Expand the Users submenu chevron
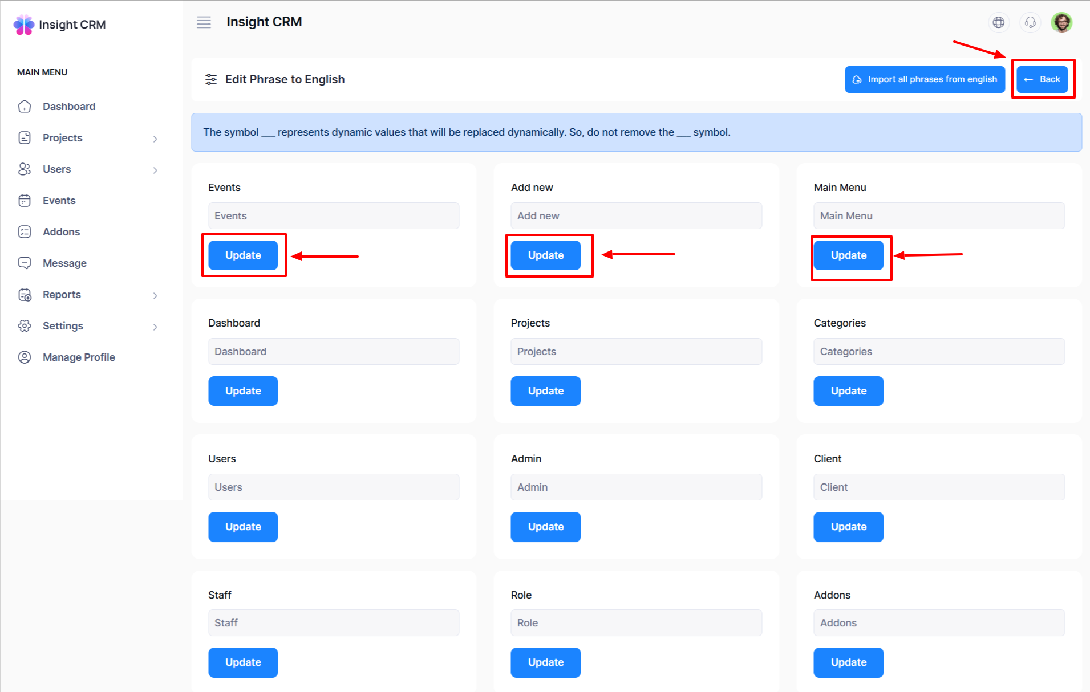 155,170
